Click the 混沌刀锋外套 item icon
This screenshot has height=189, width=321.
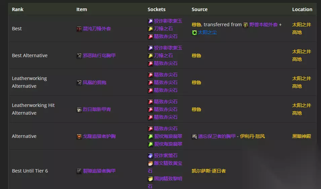(x=79, y=29)
